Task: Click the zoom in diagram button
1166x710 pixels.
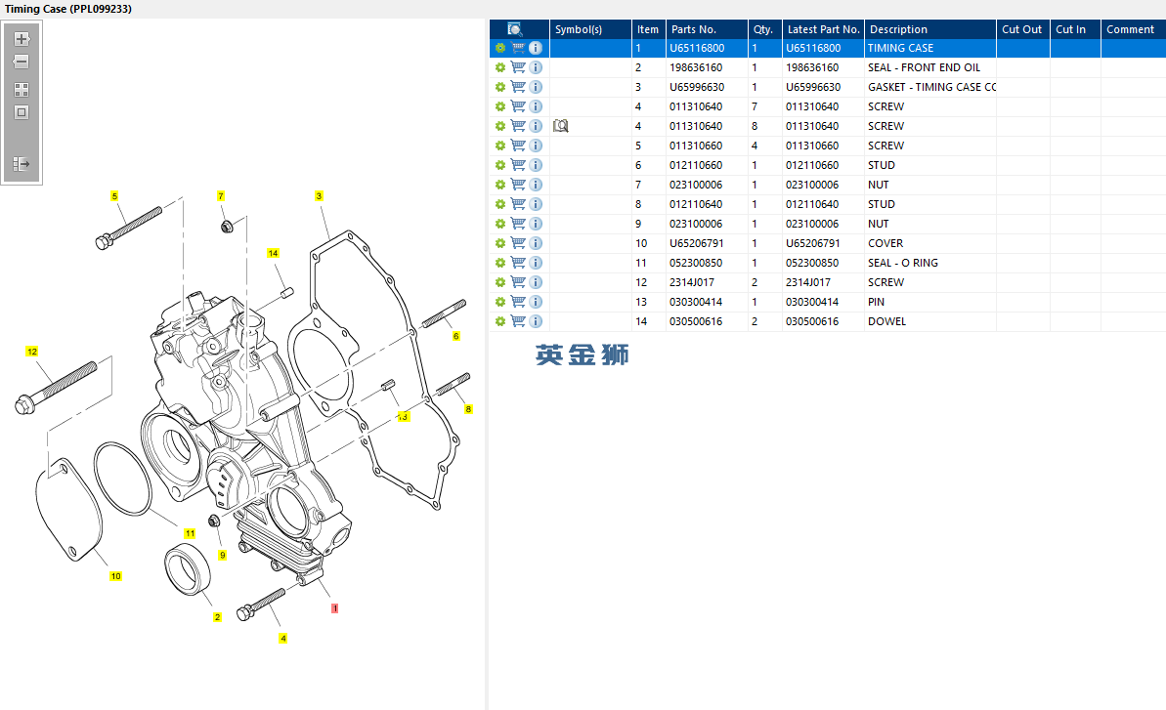Action: point(22,40)
